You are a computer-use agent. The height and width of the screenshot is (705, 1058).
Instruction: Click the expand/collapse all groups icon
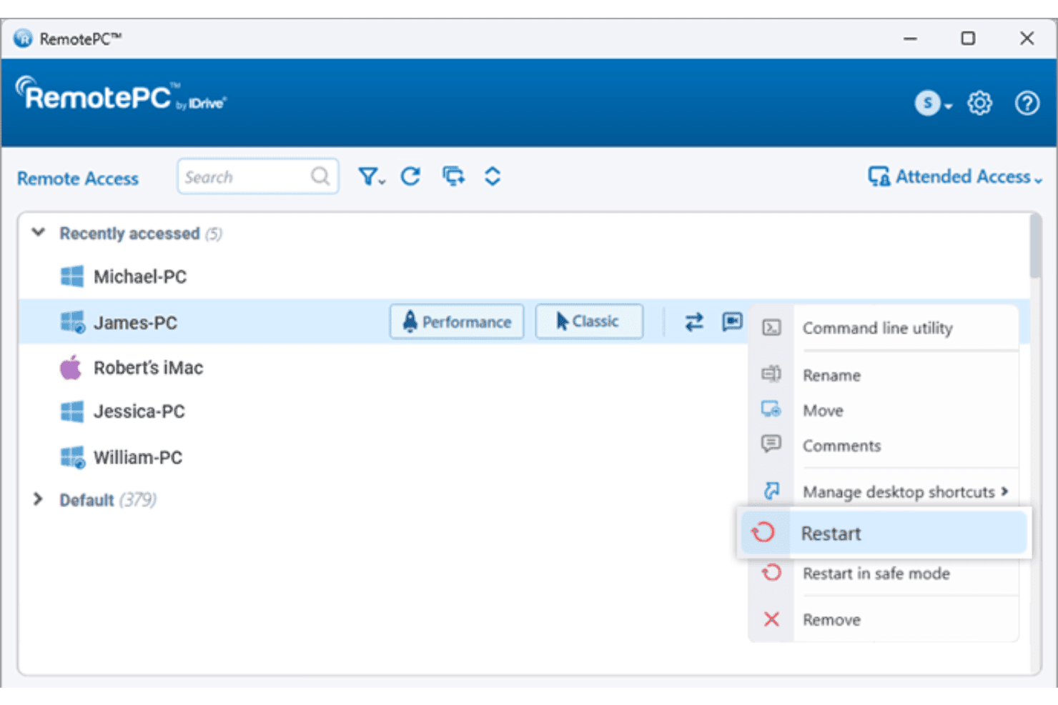[x=493, y=176]
